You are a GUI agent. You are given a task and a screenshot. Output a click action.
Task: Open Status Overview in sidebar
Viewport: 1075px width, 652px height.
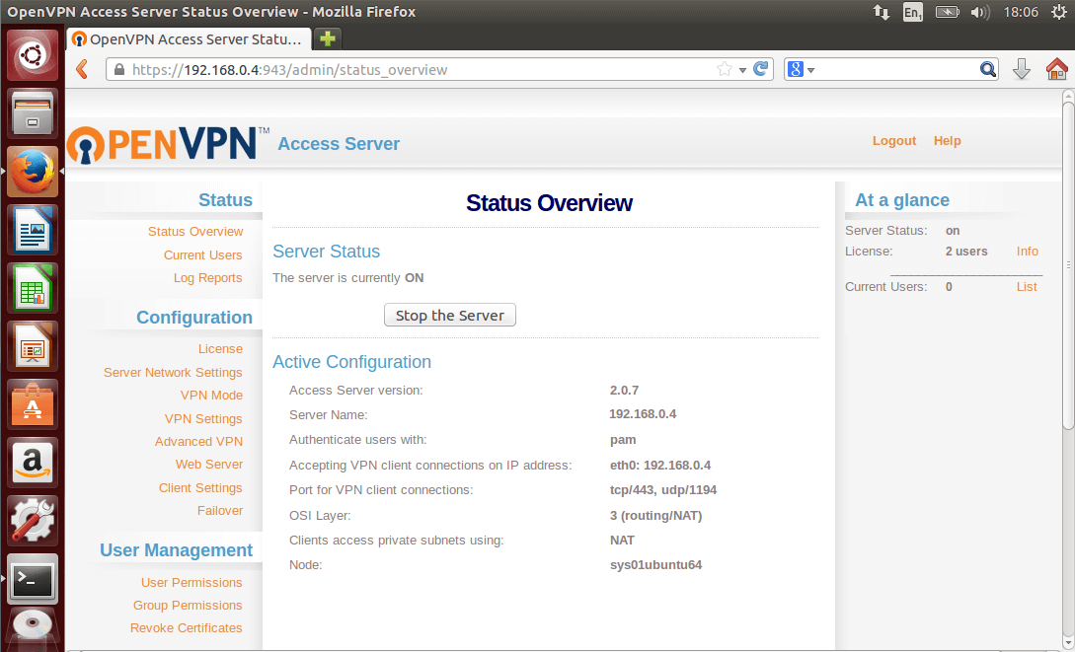[x=195, y=232]
